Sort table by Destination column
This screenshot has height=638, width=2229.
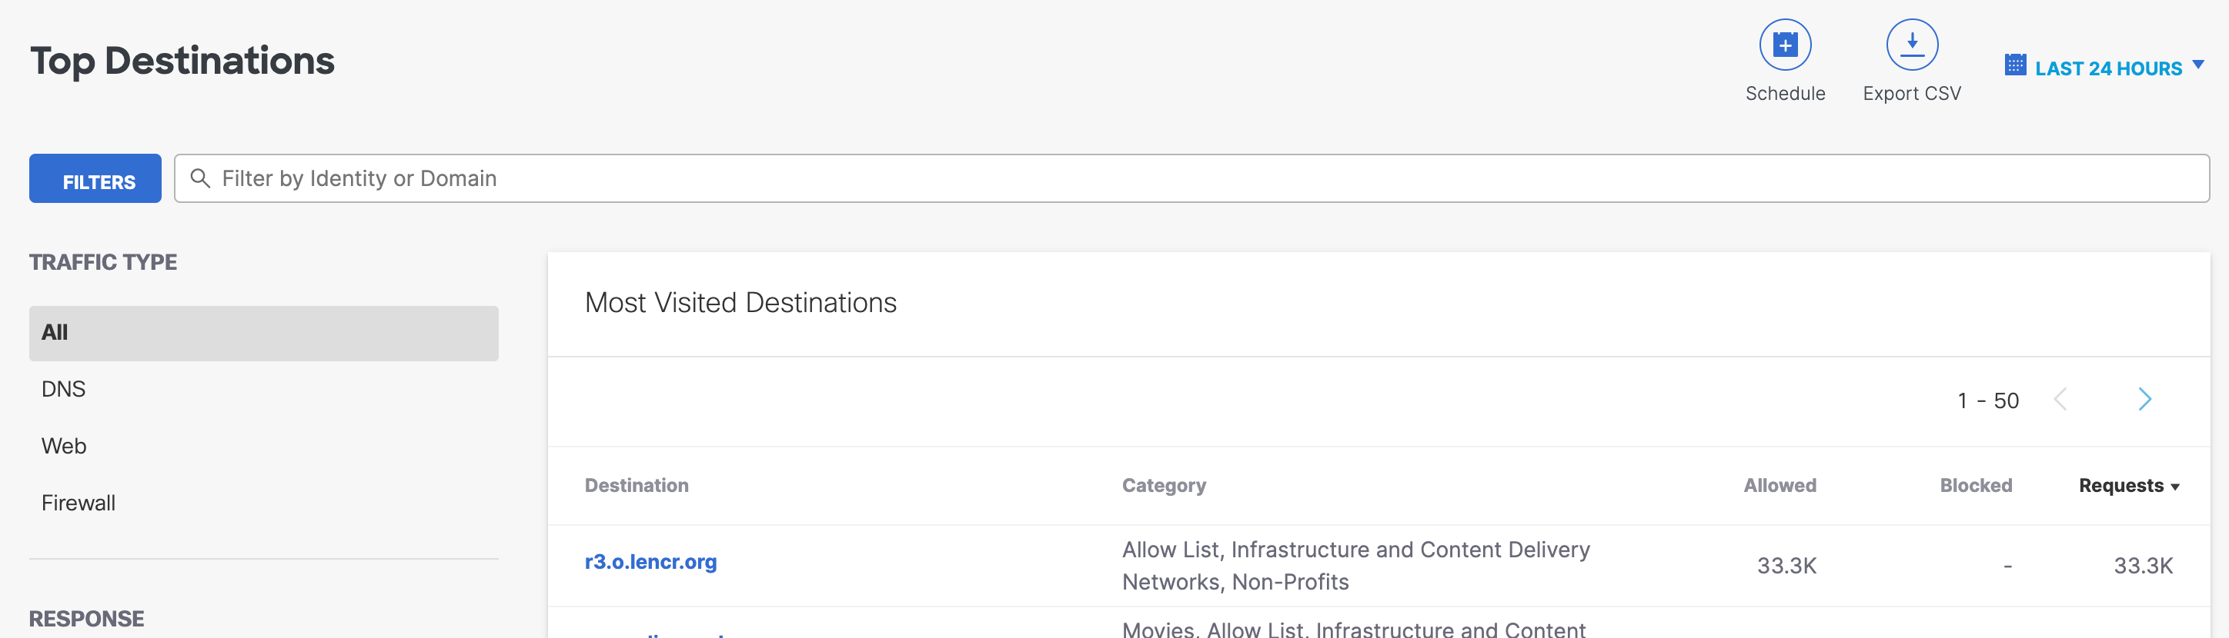pyautogui.click(x=637, y=486)
